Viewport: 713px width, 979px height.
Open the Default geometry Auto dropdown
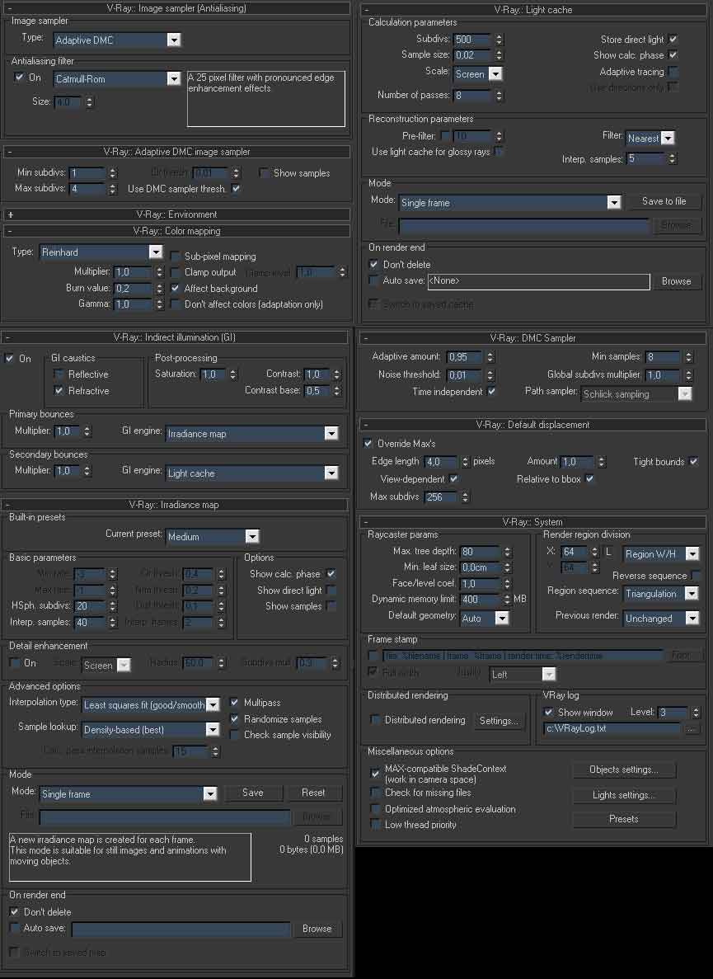[x=484, y=618]
